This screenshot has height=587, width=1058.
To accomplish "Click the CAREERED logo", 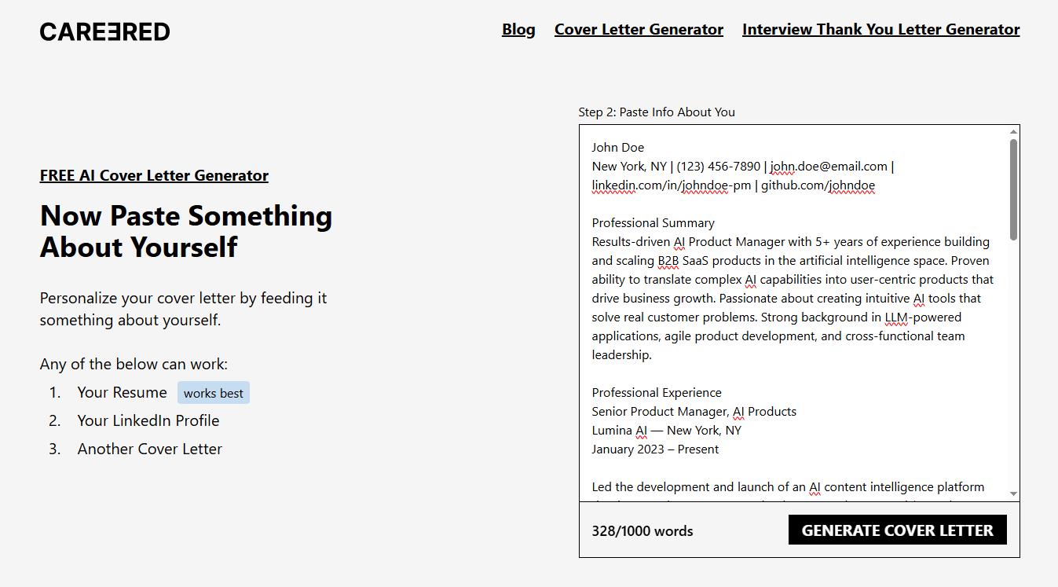I will click(104, 31).
